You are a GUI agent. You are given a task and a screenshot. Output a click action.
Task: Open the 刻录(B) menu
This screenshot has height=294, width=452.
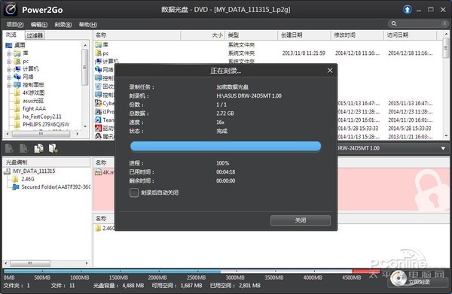coord(63,25)
